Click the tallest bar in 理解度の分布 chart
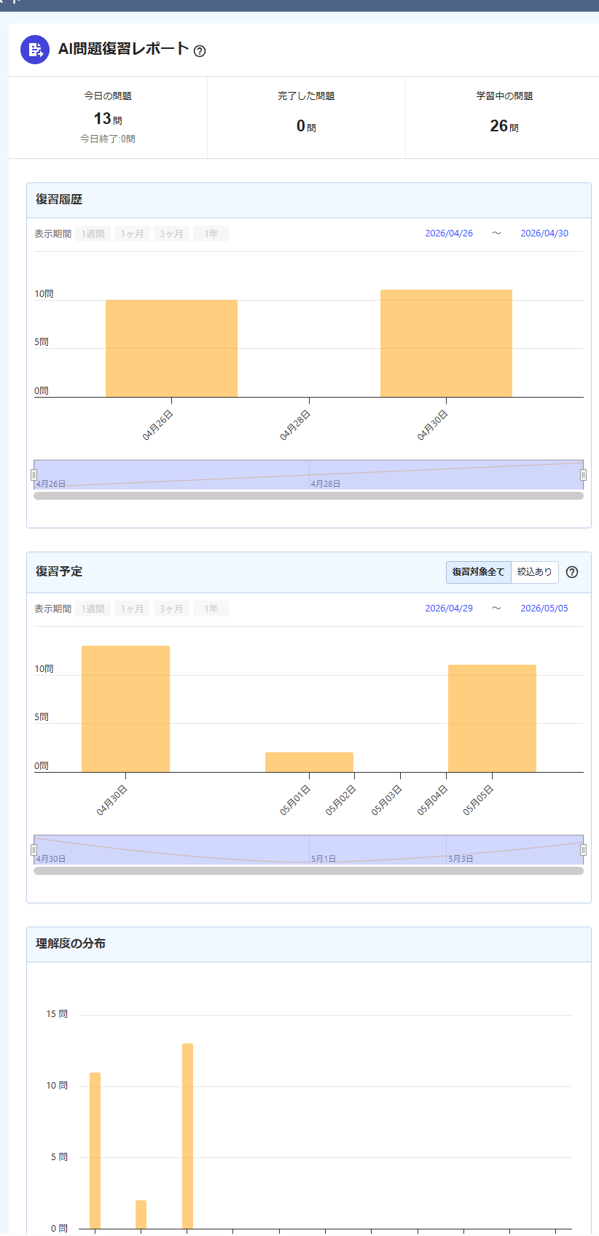 click(x=187, y=1136)
